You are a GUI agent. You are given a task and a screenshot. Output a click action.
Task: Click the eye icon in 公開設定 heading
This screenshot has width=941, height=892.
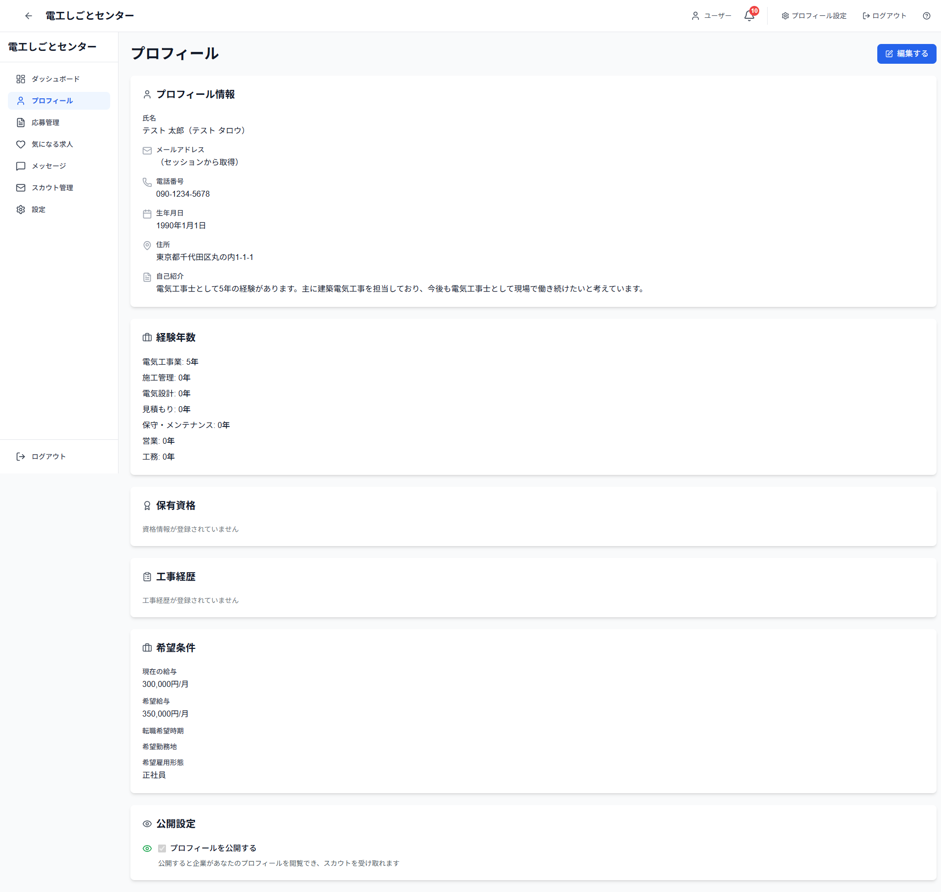(x=147, y=824)
